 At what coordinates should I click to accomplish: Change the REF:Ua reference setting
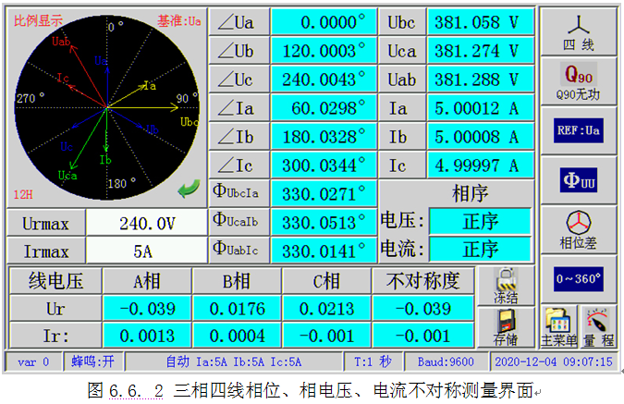coord(578,130)
